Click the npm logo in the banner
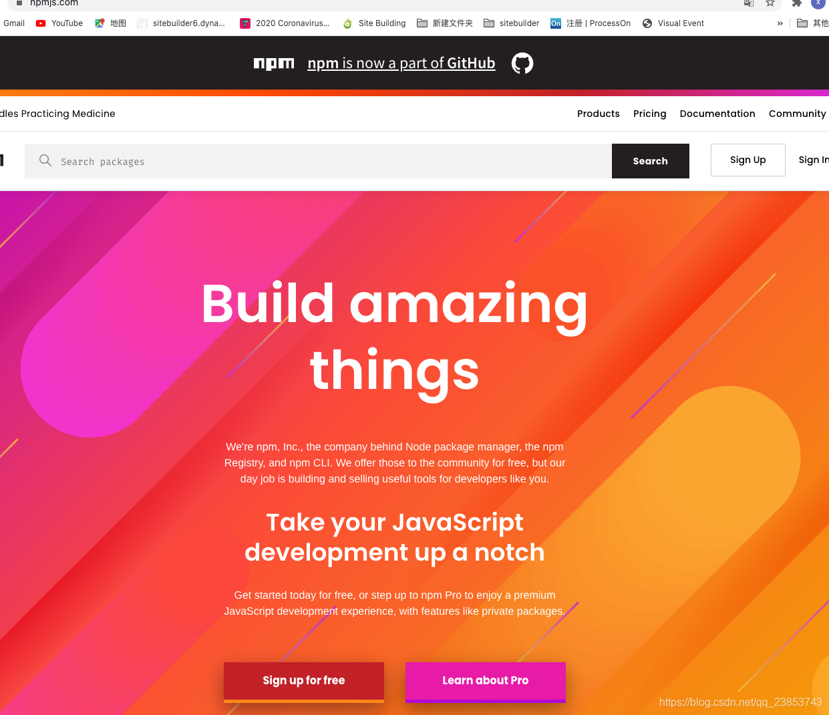The image size is (829, 715). pos(274,63)
